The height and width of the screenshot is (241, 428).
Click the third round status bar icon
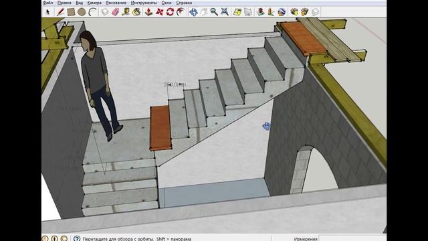tap(64, 238)
